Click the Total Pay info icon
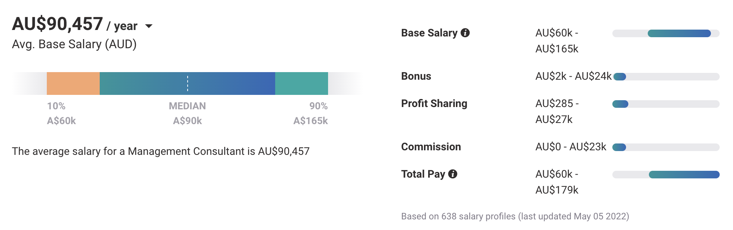The width and height of the screenshot is (733, 230). [453, 174]
